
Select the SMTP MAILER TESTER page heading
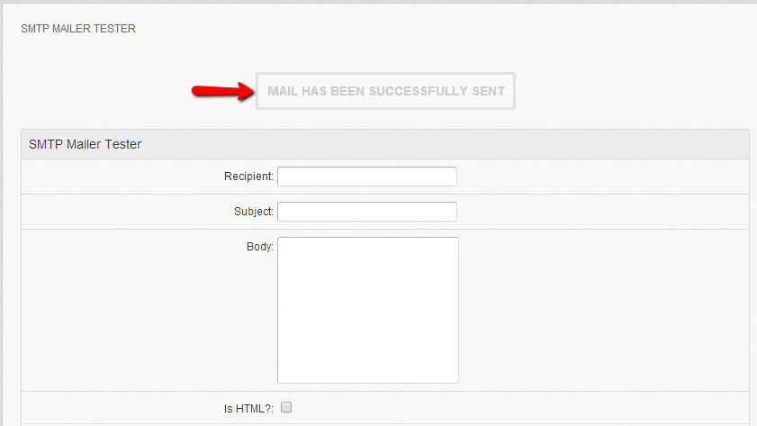tap(78, 29)
